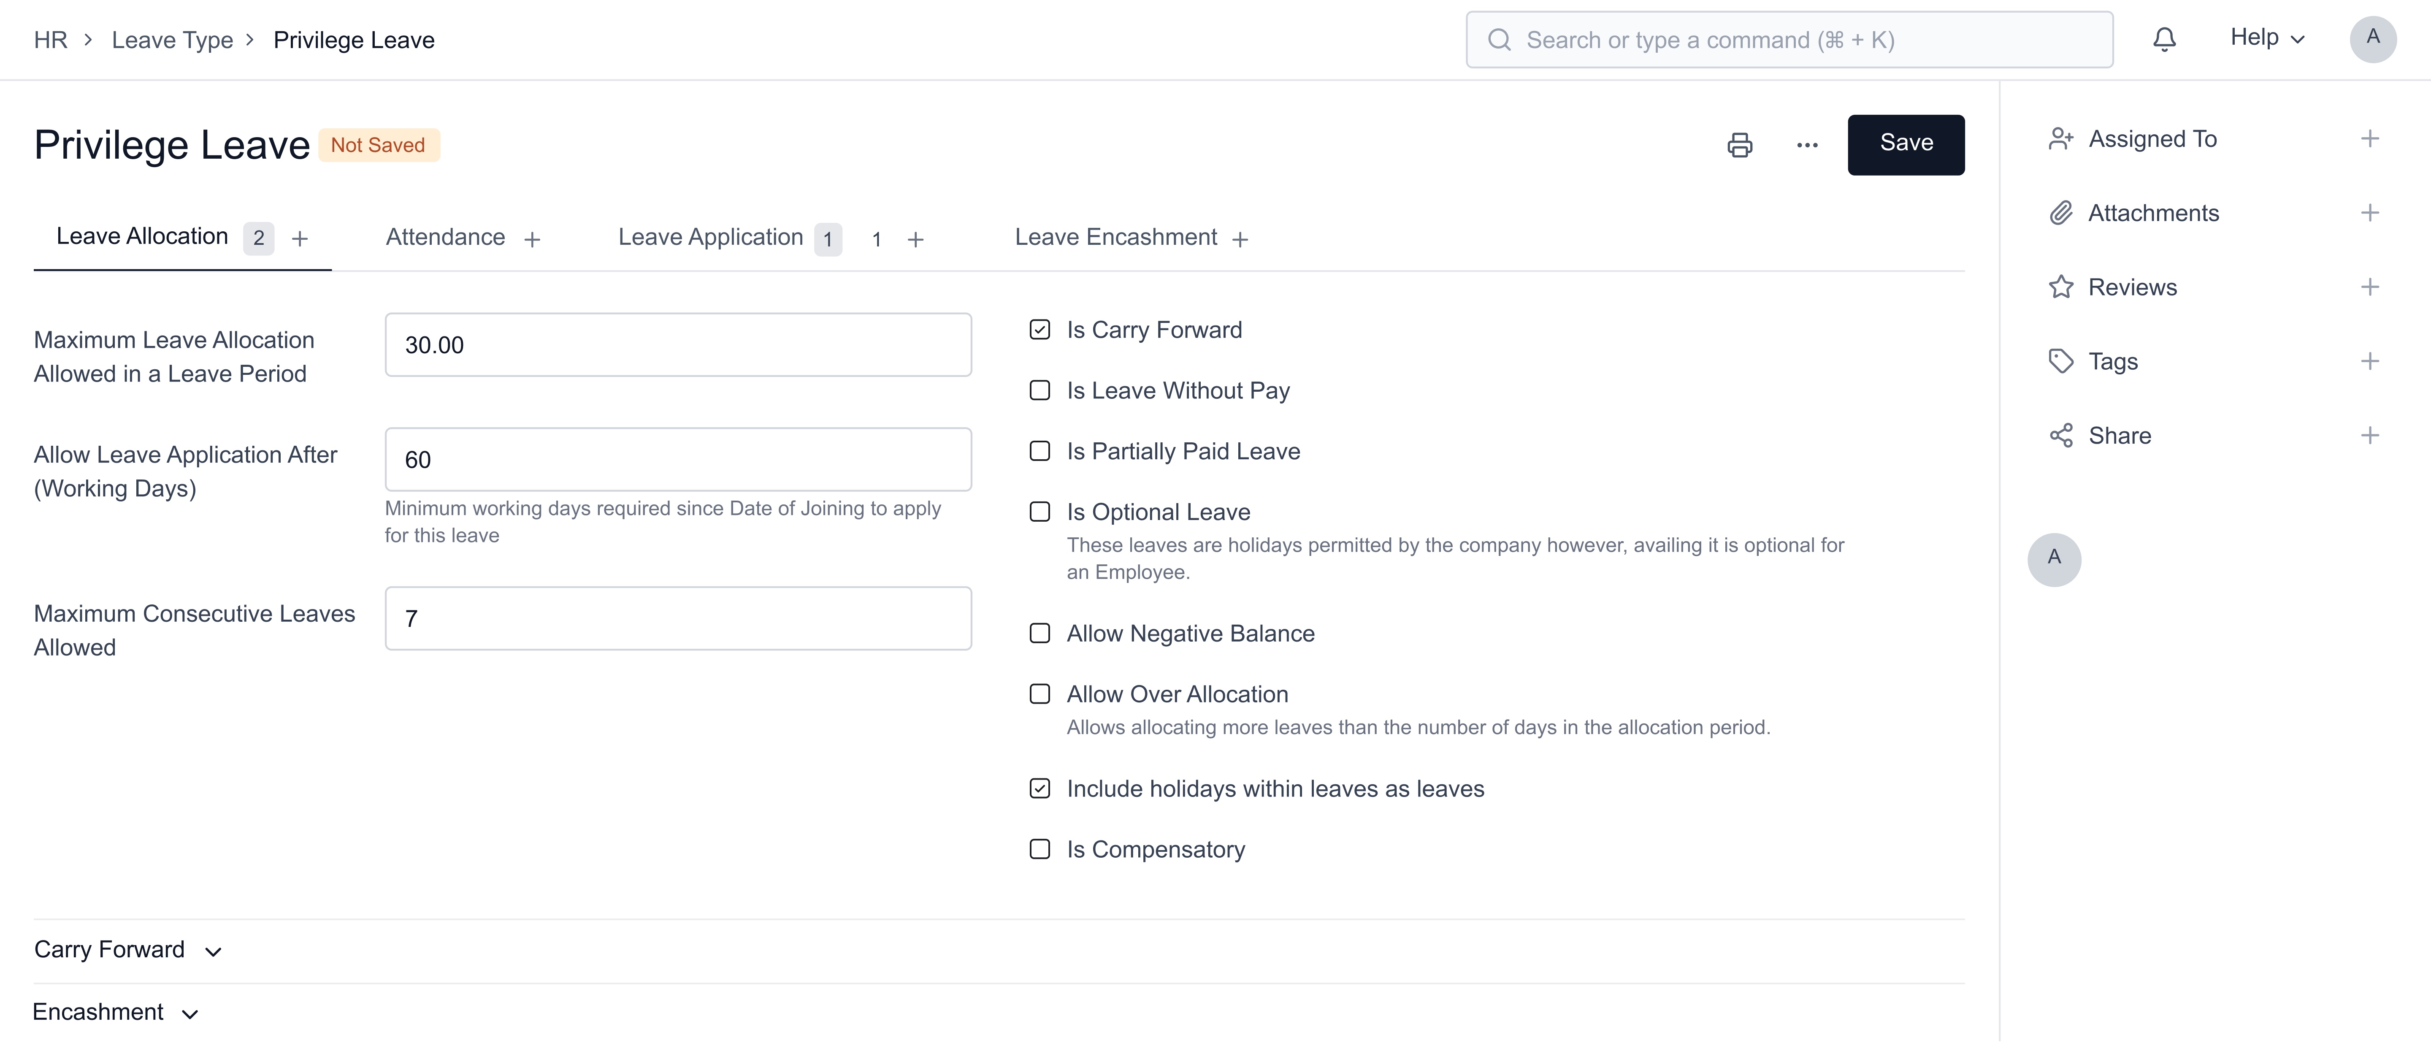Add a tag with the plus icon

pos(2369,362)
